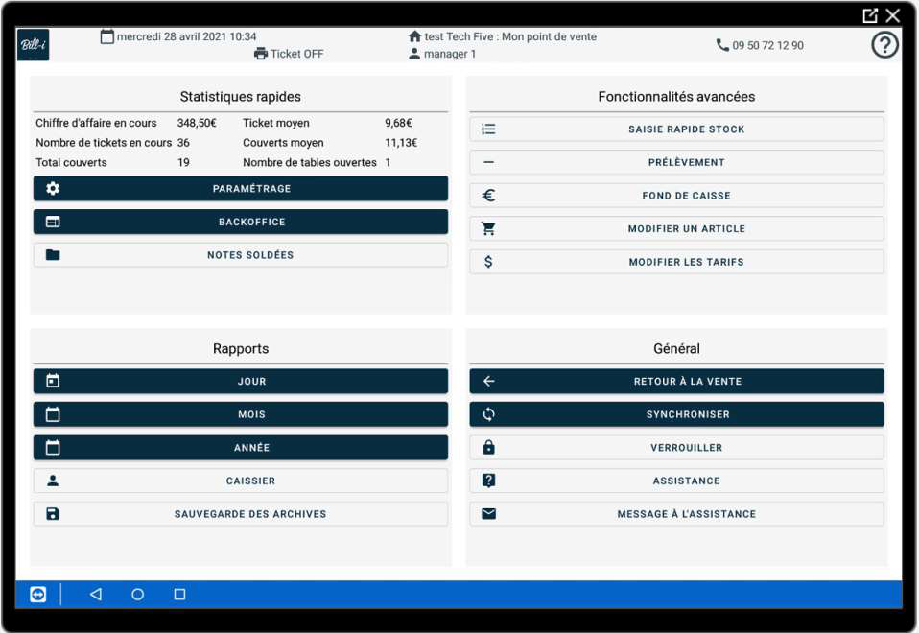919x633 pixels.
Task: Open the Jour report
Action: coord(241,381)
